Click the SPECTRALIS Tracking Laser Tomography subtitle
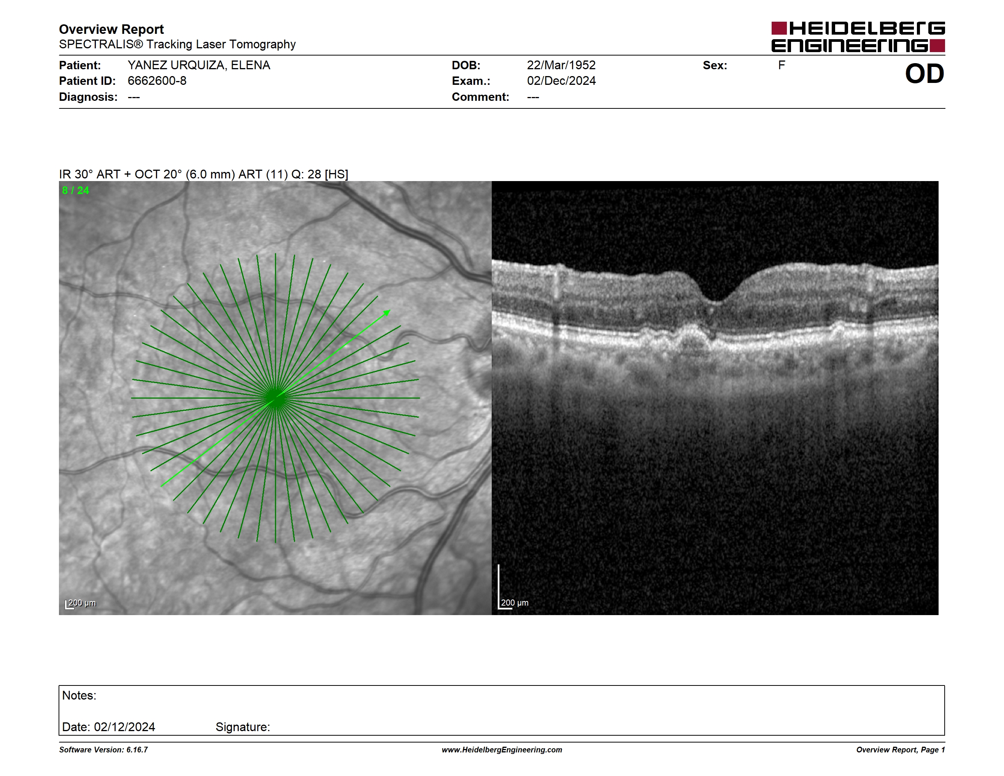This screenshot has height=776, width=1004. [177, 45]
